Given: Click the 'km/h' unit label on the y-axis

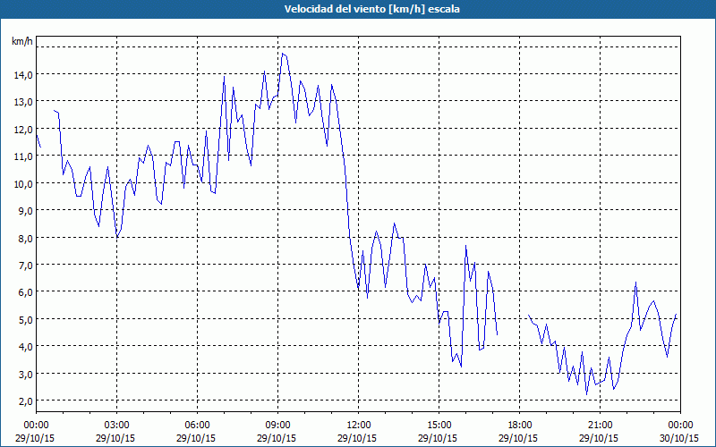Looking at the screenshot, I should [x=21, y=41].
